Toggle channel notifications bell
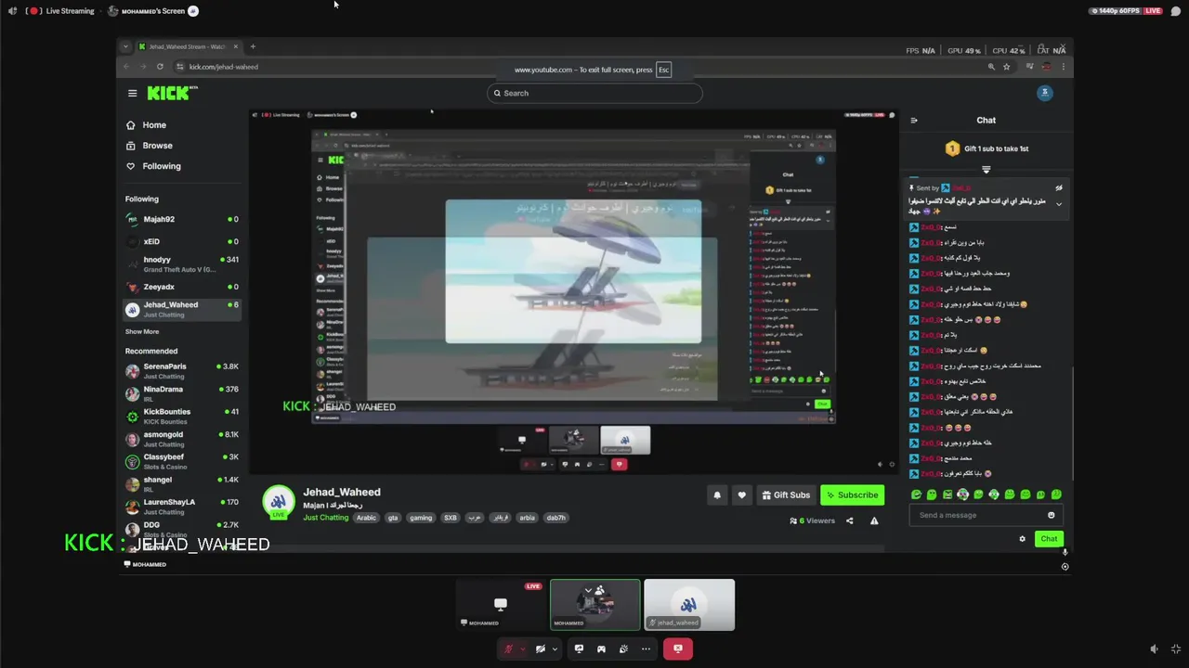This screenshot has width=1189, height=668. tap(716, 495)
